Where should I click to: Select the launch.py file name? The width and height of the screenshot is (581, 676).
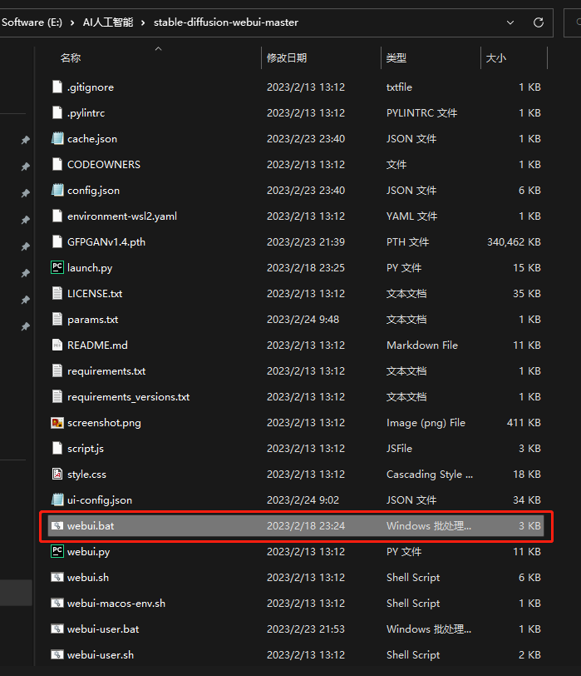pyautogui.click(x=90, y=268)
